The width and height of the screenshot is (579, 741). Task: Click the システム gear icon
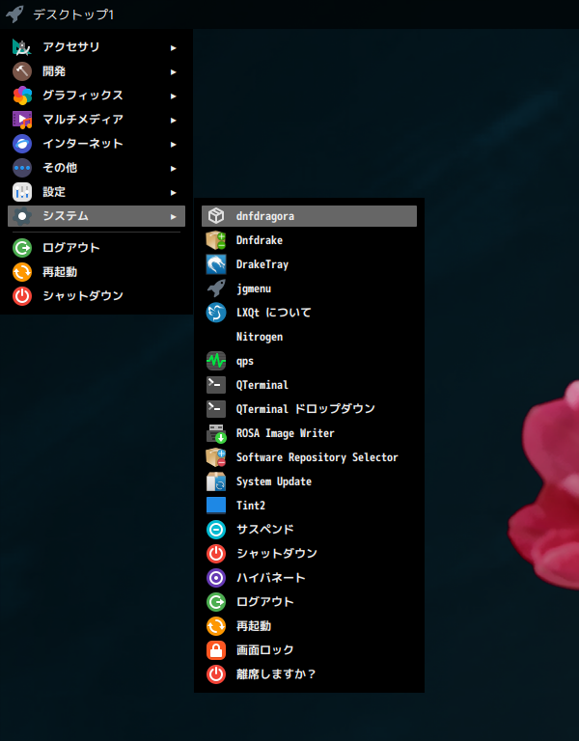[x=22, y=216]
